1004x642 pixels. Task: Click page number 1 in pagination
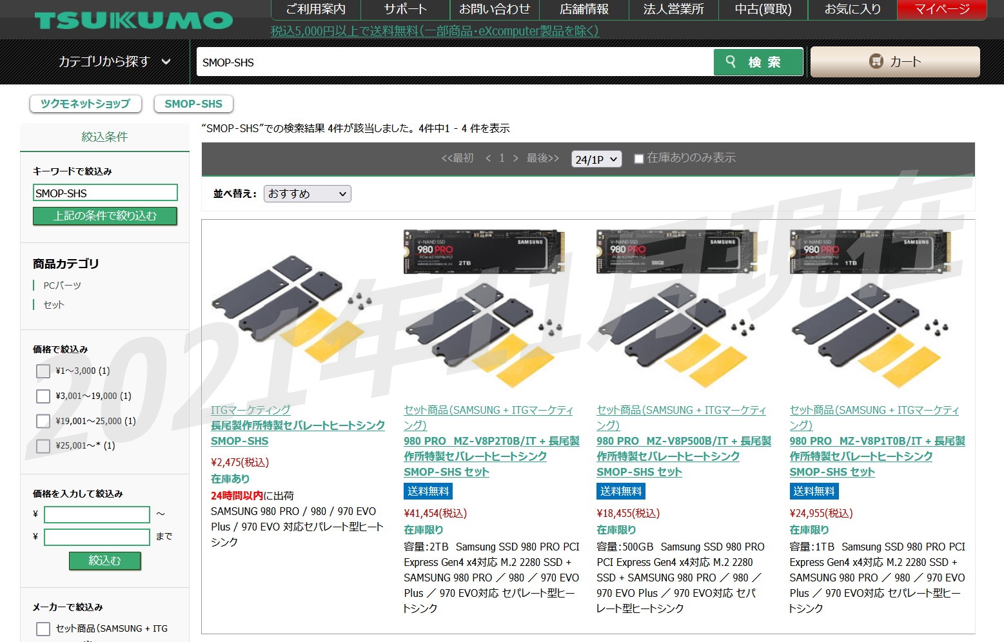point(502,159)
